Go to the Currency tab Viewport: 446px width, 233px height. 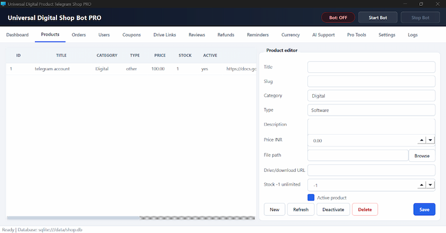point(290,35)
